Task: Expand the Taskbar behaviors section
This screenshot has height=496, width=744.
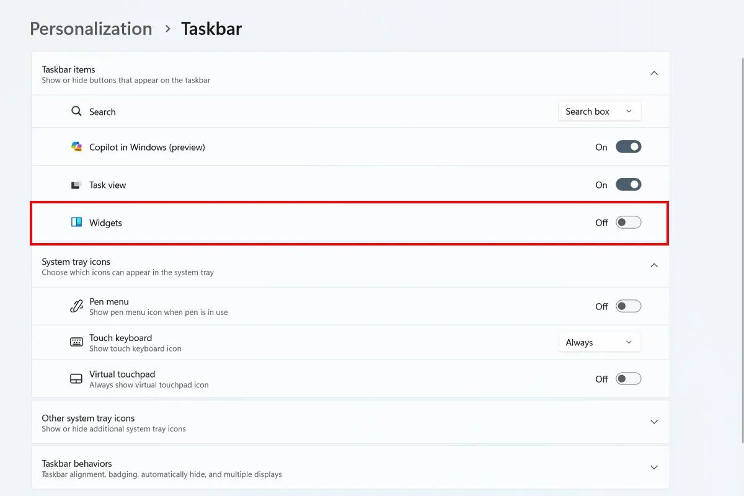Action: click(653, 467)
